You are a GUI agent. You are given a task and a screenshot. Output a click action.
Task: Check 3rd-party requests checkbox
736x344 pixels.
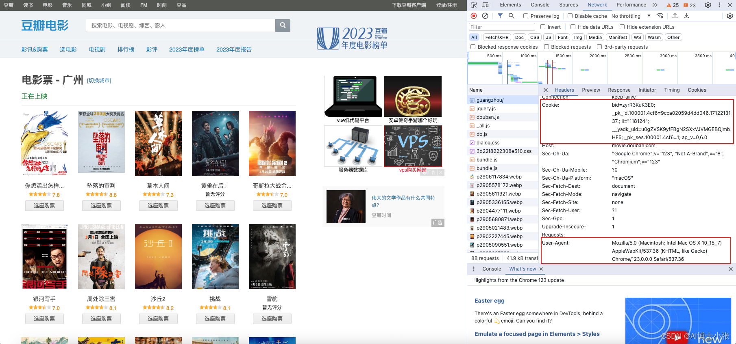(x=599, y=47)
